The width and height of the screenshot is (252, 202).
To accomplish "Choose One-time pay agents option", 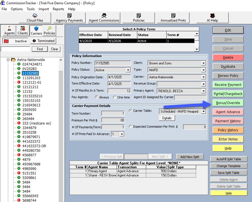I will click(x=115, y=97).
